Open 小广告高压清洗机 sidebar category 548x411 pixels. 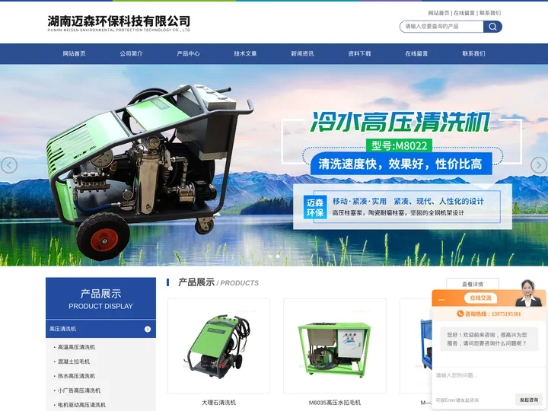click(x=79, y=390)
